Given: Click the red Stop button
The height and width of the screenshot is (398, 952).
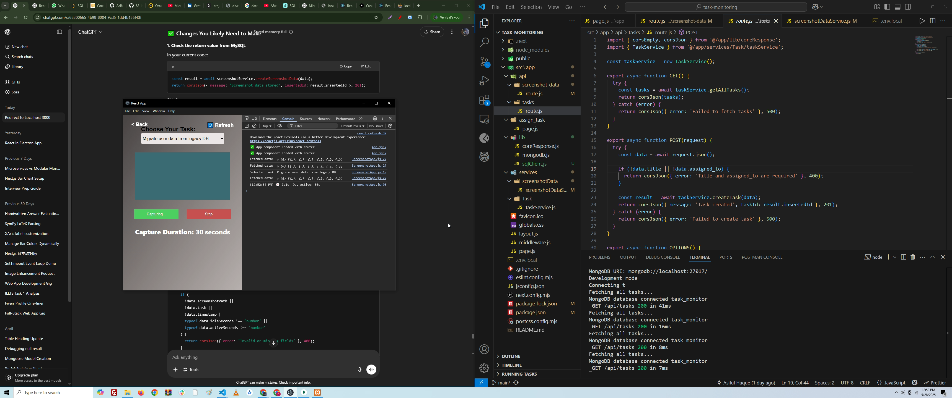Looking at the screenshot, I should click(x=209, y=214).
